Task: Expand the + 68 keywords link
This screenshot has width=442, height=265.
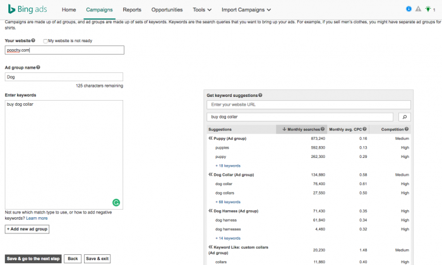Action: point(228,202)
